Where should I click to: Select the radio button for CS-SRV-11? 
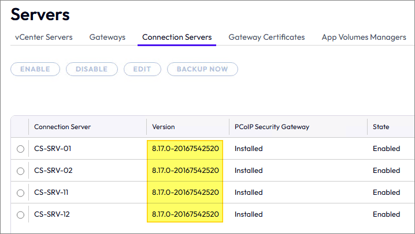point(21,193)
